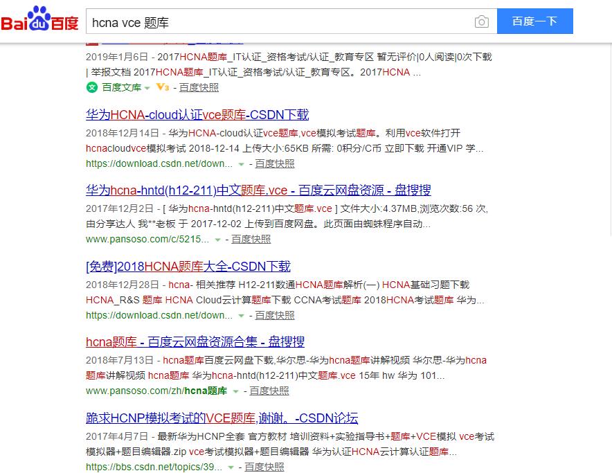612x473 pixels.
Task: Expand arrow after HCNA-cloud download.csdn.net URL
Action: (x=241, y=164)
